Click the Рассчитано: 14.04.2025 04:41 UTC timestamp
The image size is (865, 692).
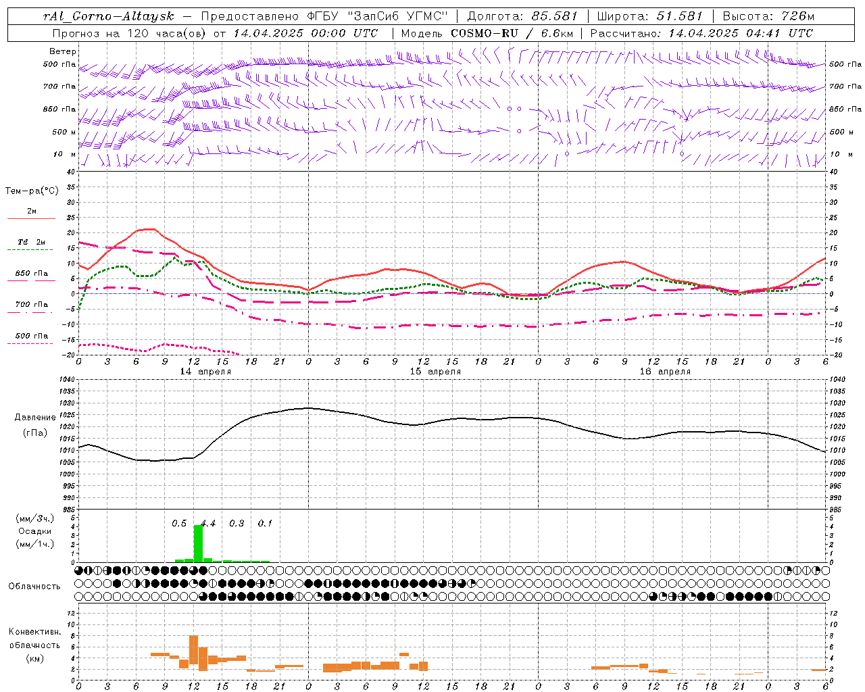coord(701,33)
